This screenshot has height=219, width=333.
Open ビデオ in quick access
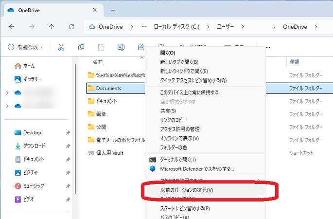pyautogui.click(x=24, y=199)
